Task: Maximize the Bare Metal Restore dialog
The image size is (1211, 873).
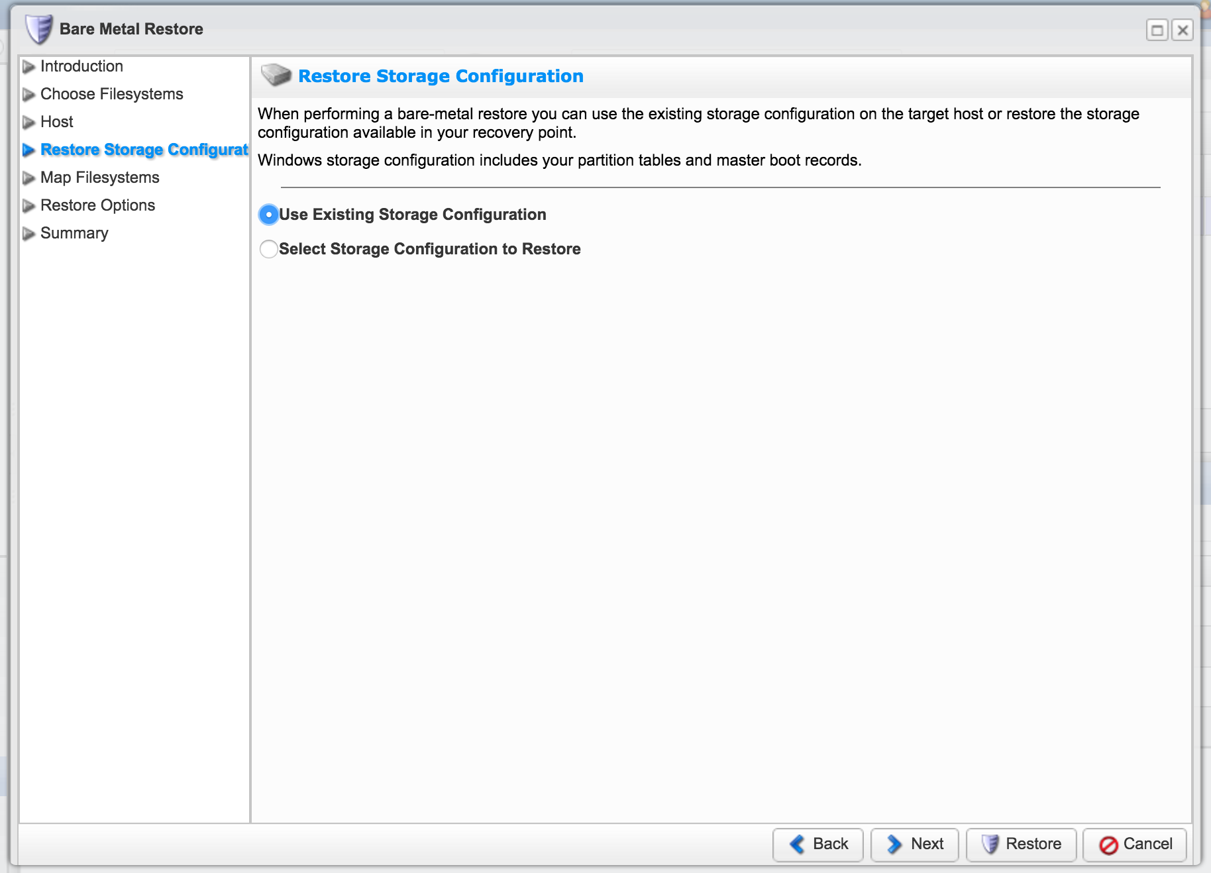Action: 1157,30
